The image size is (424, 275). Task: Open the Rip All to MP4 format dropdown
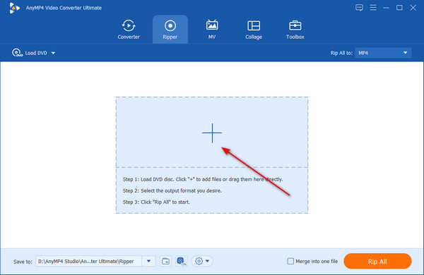pyautogui.click(x=383, y=53)
